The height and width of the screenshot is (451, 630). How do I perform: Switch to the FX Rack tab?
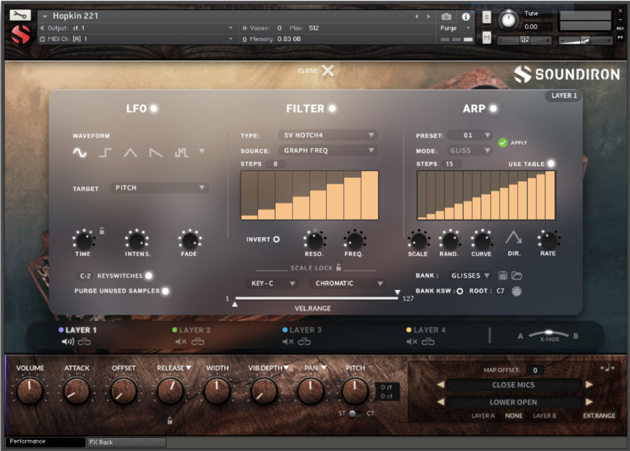point(126,442)
